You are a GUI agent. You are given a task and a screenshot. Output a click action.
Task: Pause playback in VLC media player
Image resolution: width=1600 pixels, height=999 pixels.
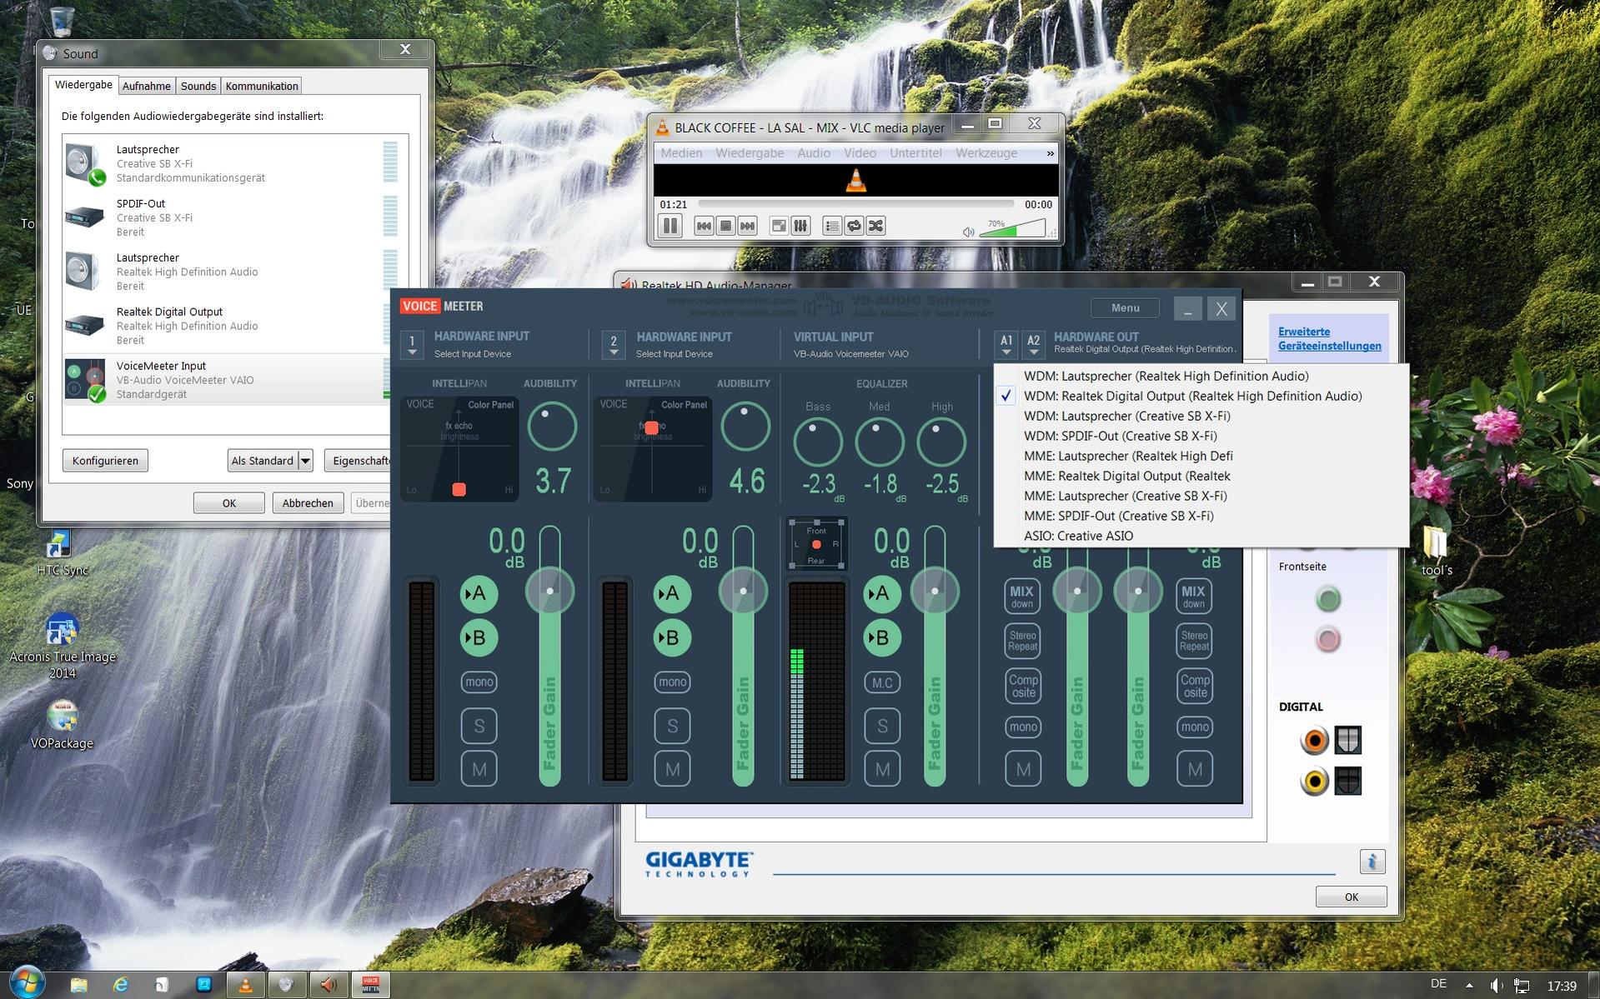(x=670, y=226)
